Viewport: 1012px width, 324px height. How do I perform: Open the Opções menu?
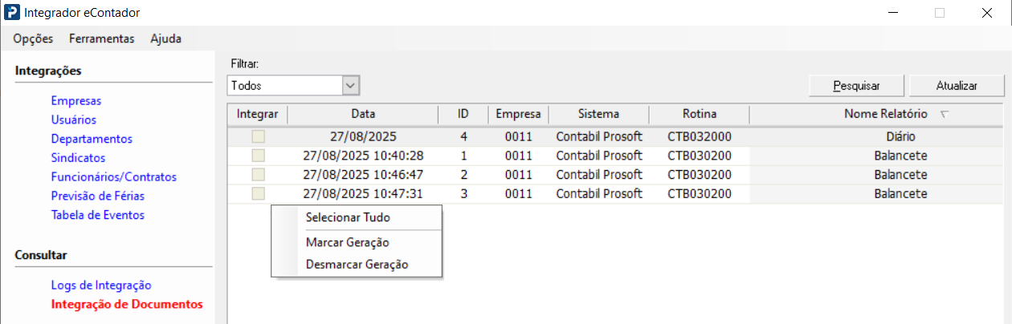pos(33,38)
